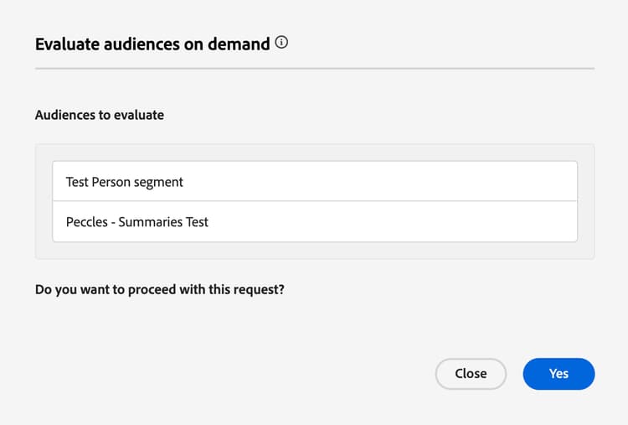This screenshot has height=425, width=628.
Task: Click the divider line under the dialog title
Action: pos(314,68)
